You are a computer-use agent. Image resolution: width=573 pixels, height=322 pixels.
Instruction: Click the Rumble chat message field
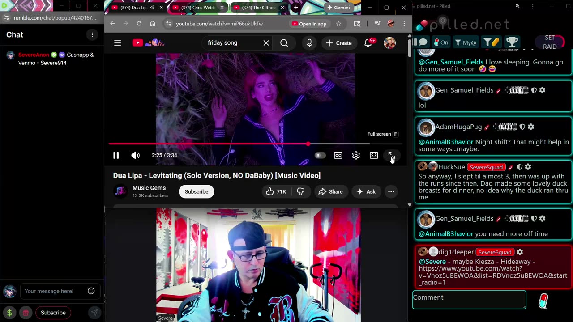54,291
